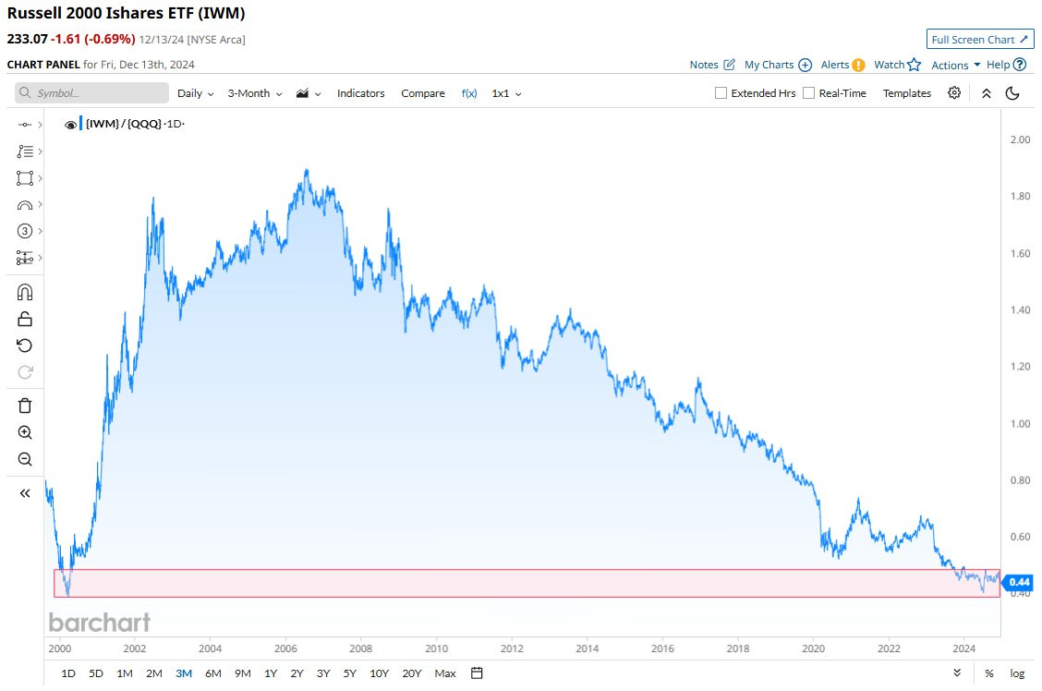This screenshot has height=691, width=1042.
Task: Open the Compare menu
Action: 423,93
